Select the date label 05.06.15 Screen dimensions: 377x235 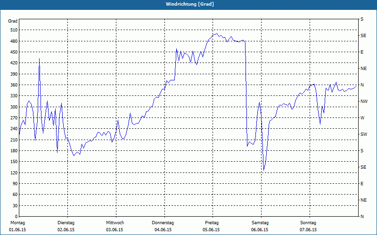coord(211,230)
